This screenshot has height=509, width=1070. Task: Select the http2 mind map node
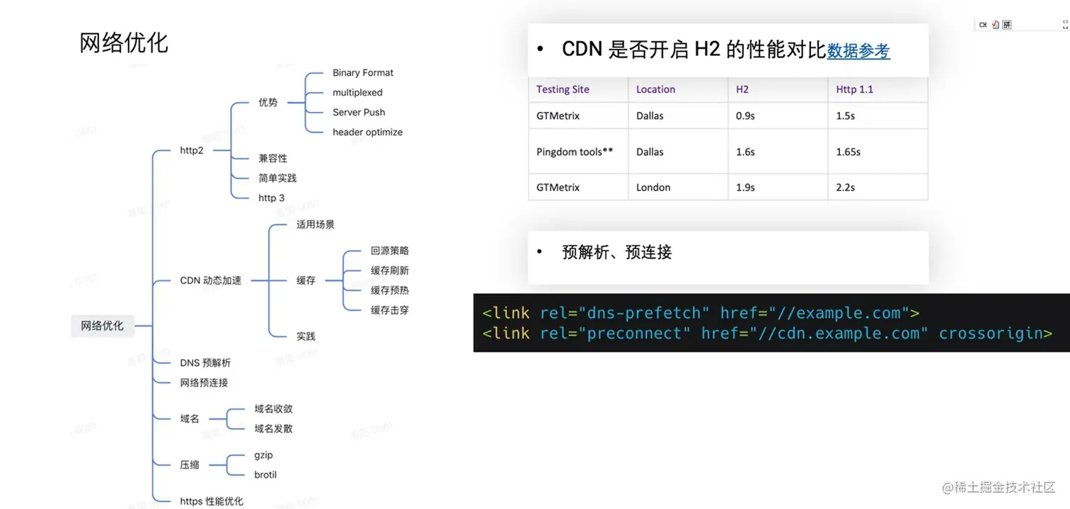(x=192, y=150)
